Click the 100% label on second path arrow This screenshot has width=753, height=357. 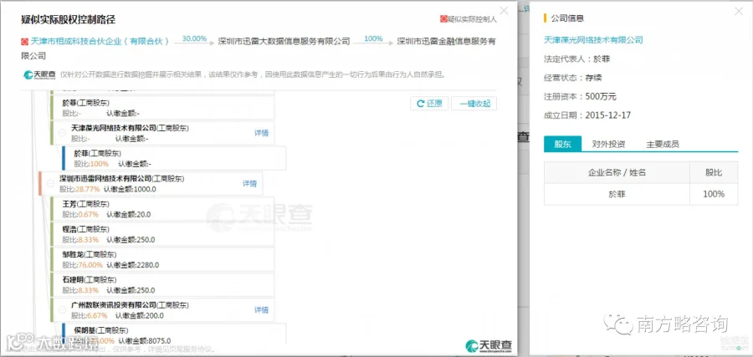373,38
